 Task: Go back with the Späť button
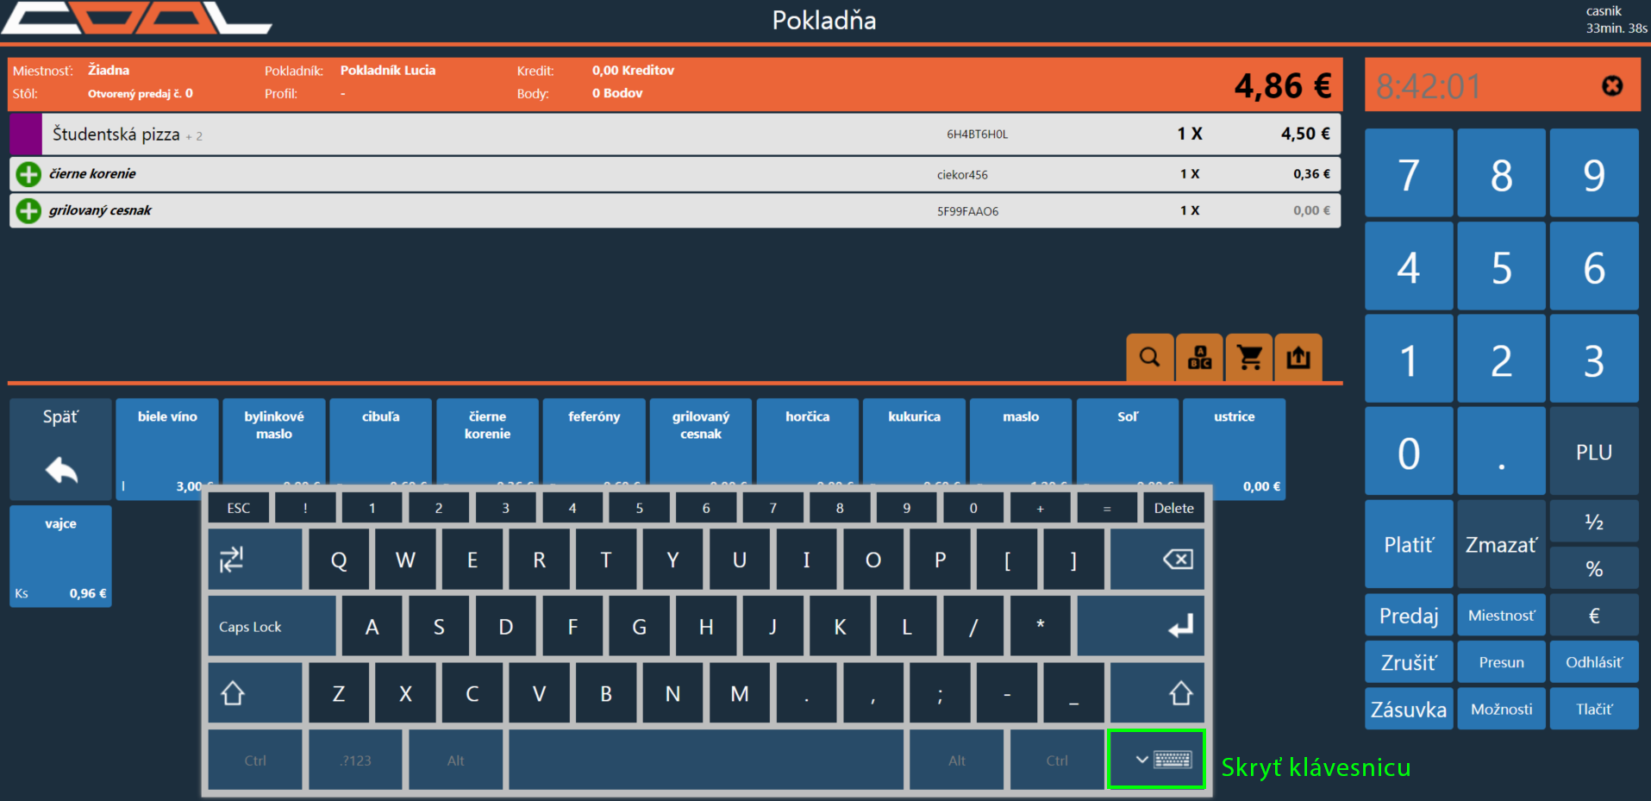[60, 449]
